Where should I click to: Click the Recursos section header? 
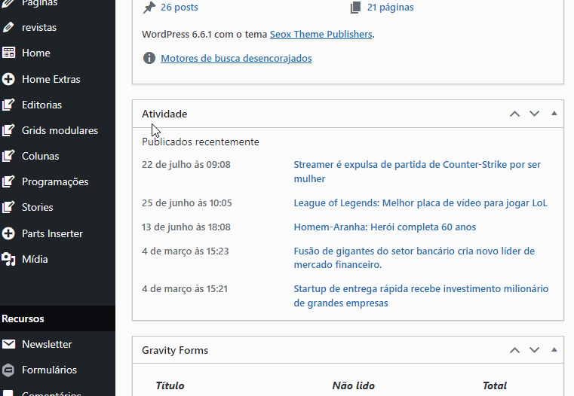pyautogui.click(x=23, y=318)
